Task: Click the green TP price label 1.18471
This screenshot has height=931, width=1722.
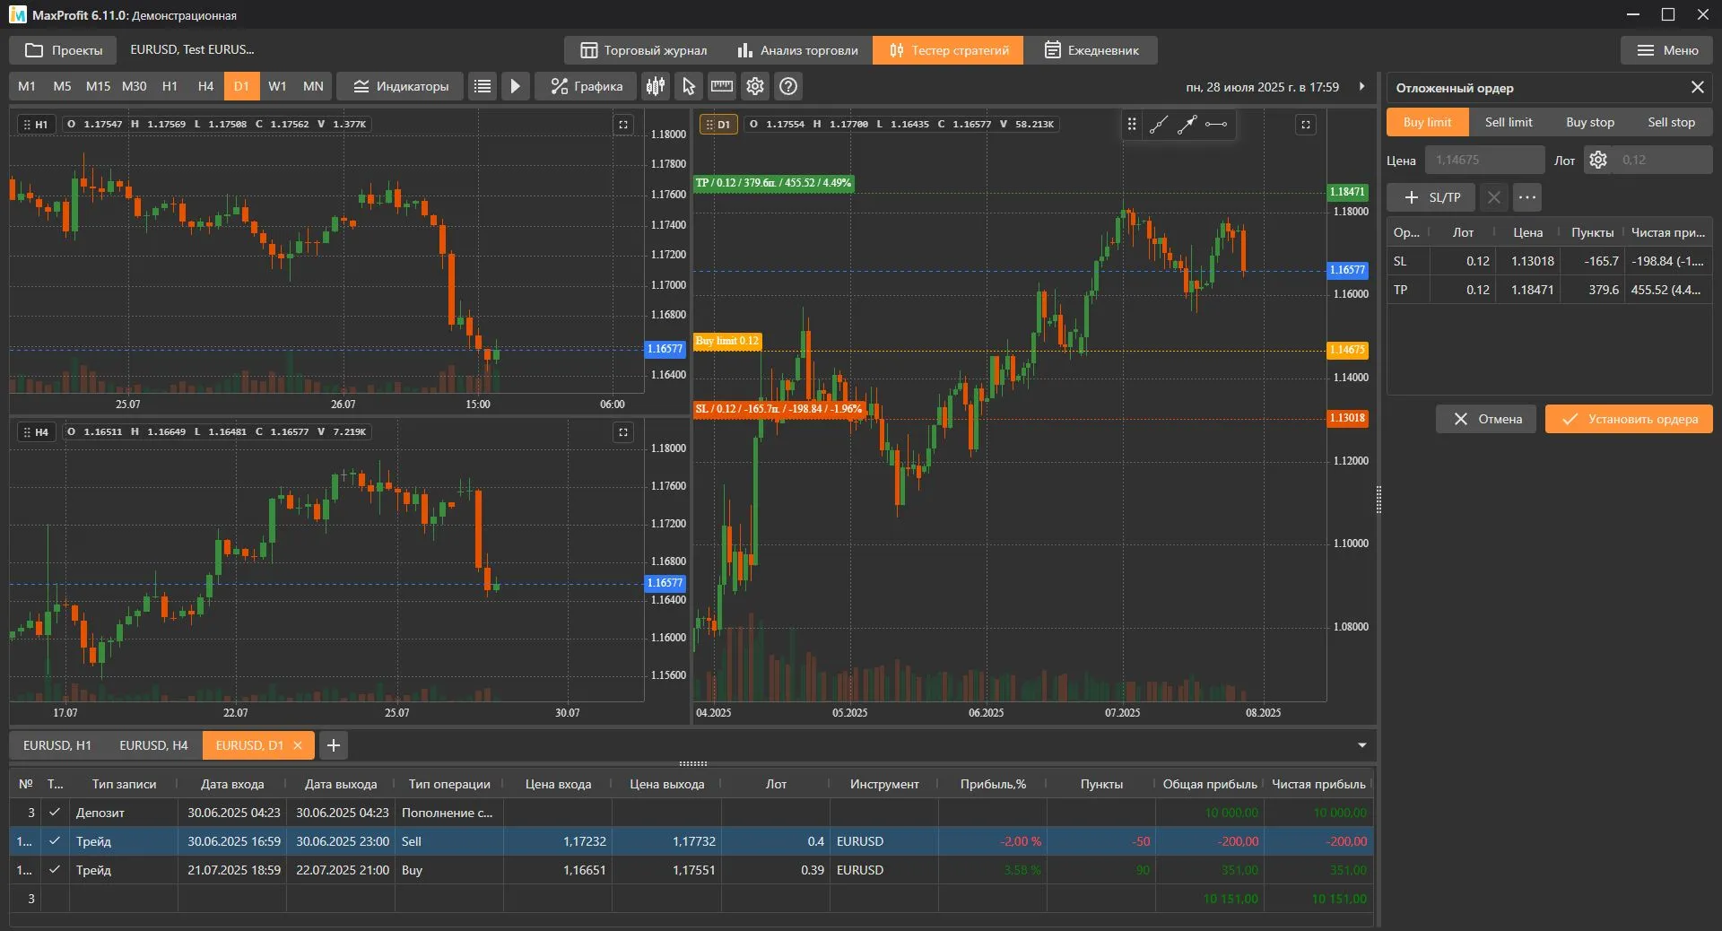Action: [x=1347, y=191]
